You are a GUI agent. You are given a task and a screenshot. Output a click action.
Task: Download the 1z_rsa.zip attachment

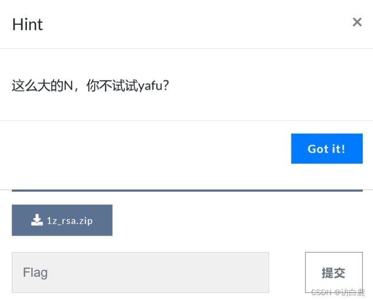pos(62,220)
